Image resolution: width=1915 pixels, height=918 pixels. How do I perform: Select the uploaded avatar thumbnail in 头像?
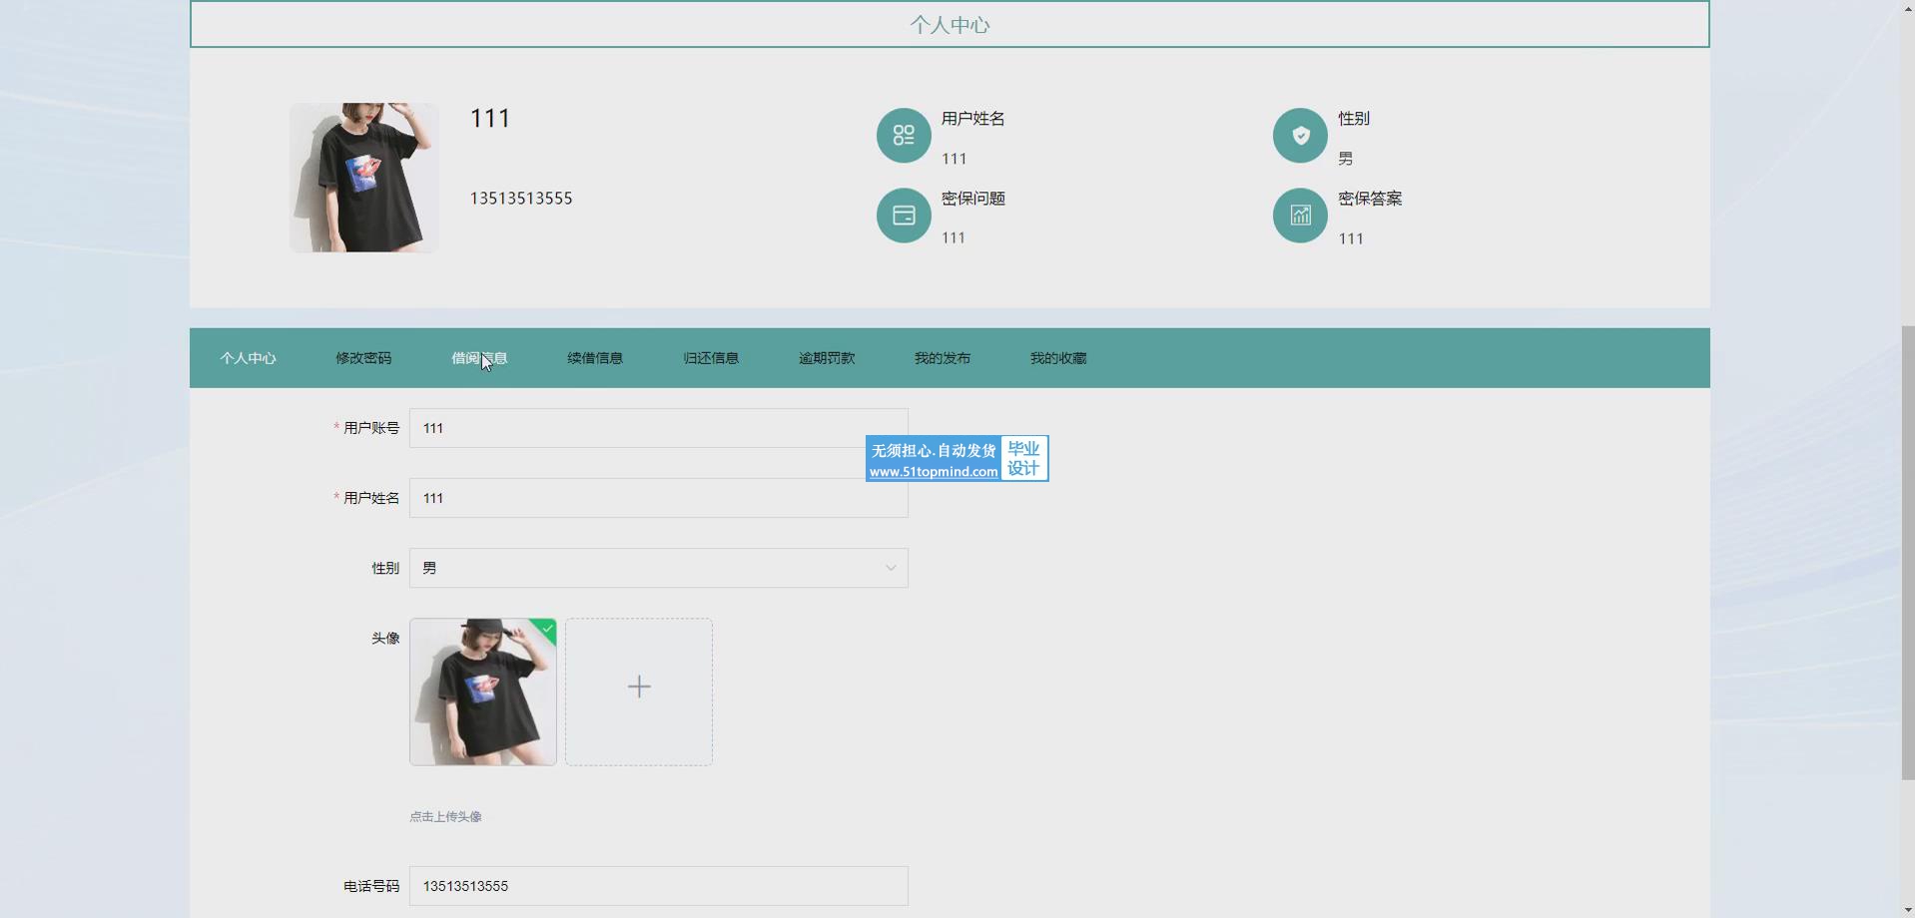pyautogui.click(x=483, y=691)
